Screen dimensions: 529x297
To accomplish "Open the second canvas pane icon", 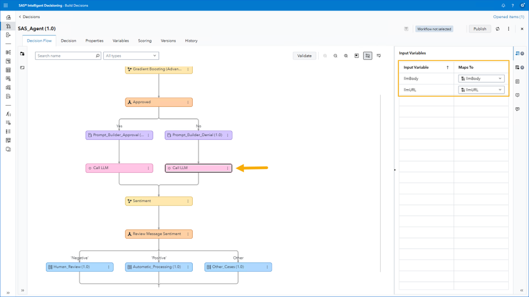I will click(22, 68).
